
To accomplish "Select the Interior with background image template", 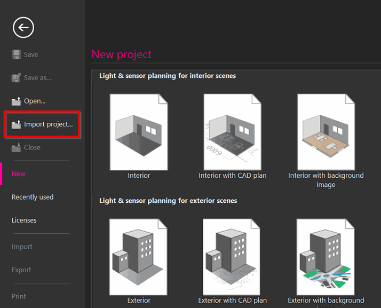I will point(326,132).
